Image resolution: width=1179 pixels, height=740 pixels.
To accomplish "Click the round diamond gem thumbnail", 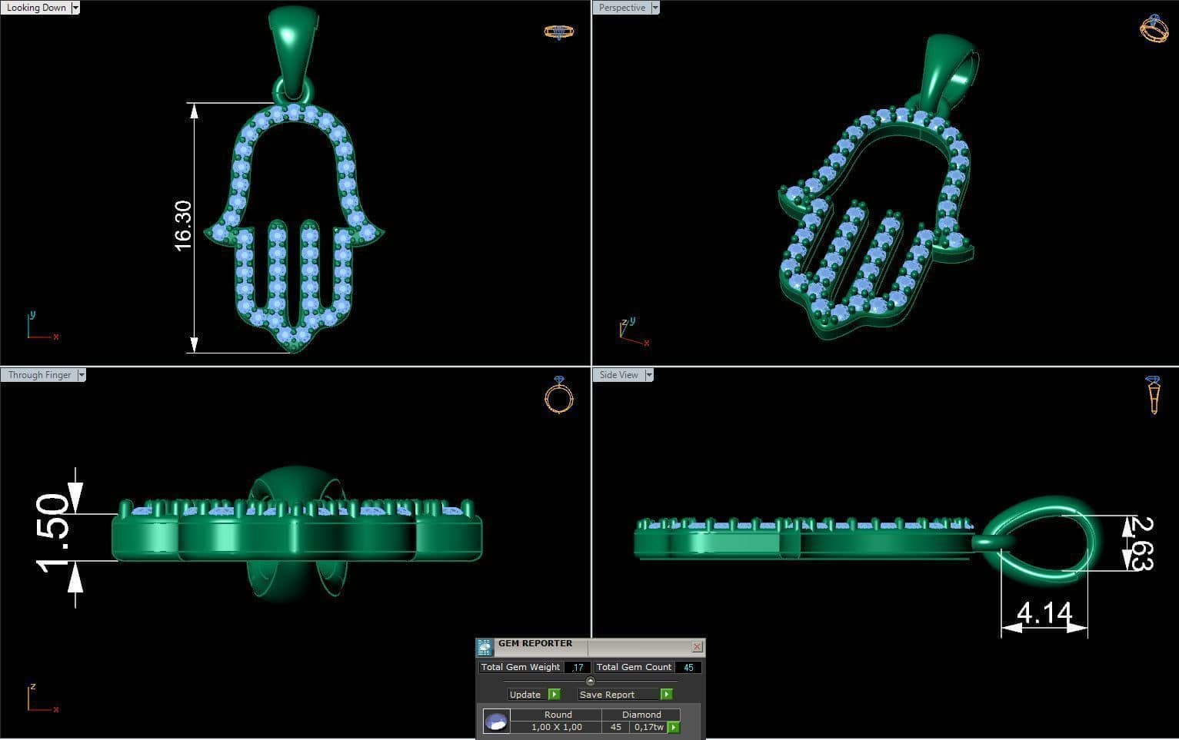I will (x=496, y=722).
